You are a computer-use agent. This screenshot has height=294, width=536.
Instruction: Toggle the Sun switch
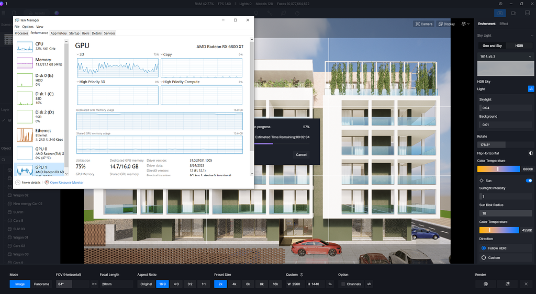(x=529, y=180)
